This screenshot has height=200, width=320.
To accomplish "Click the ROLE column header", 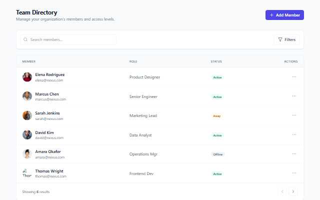I will pyautogui.click(x=133, y=61).
